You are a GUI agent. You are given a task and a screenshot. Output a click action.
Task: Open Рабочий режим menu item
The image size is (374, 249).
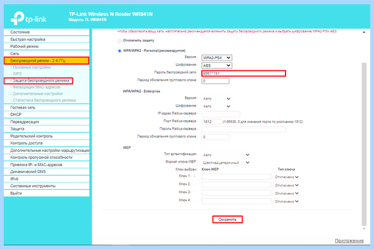47,47
